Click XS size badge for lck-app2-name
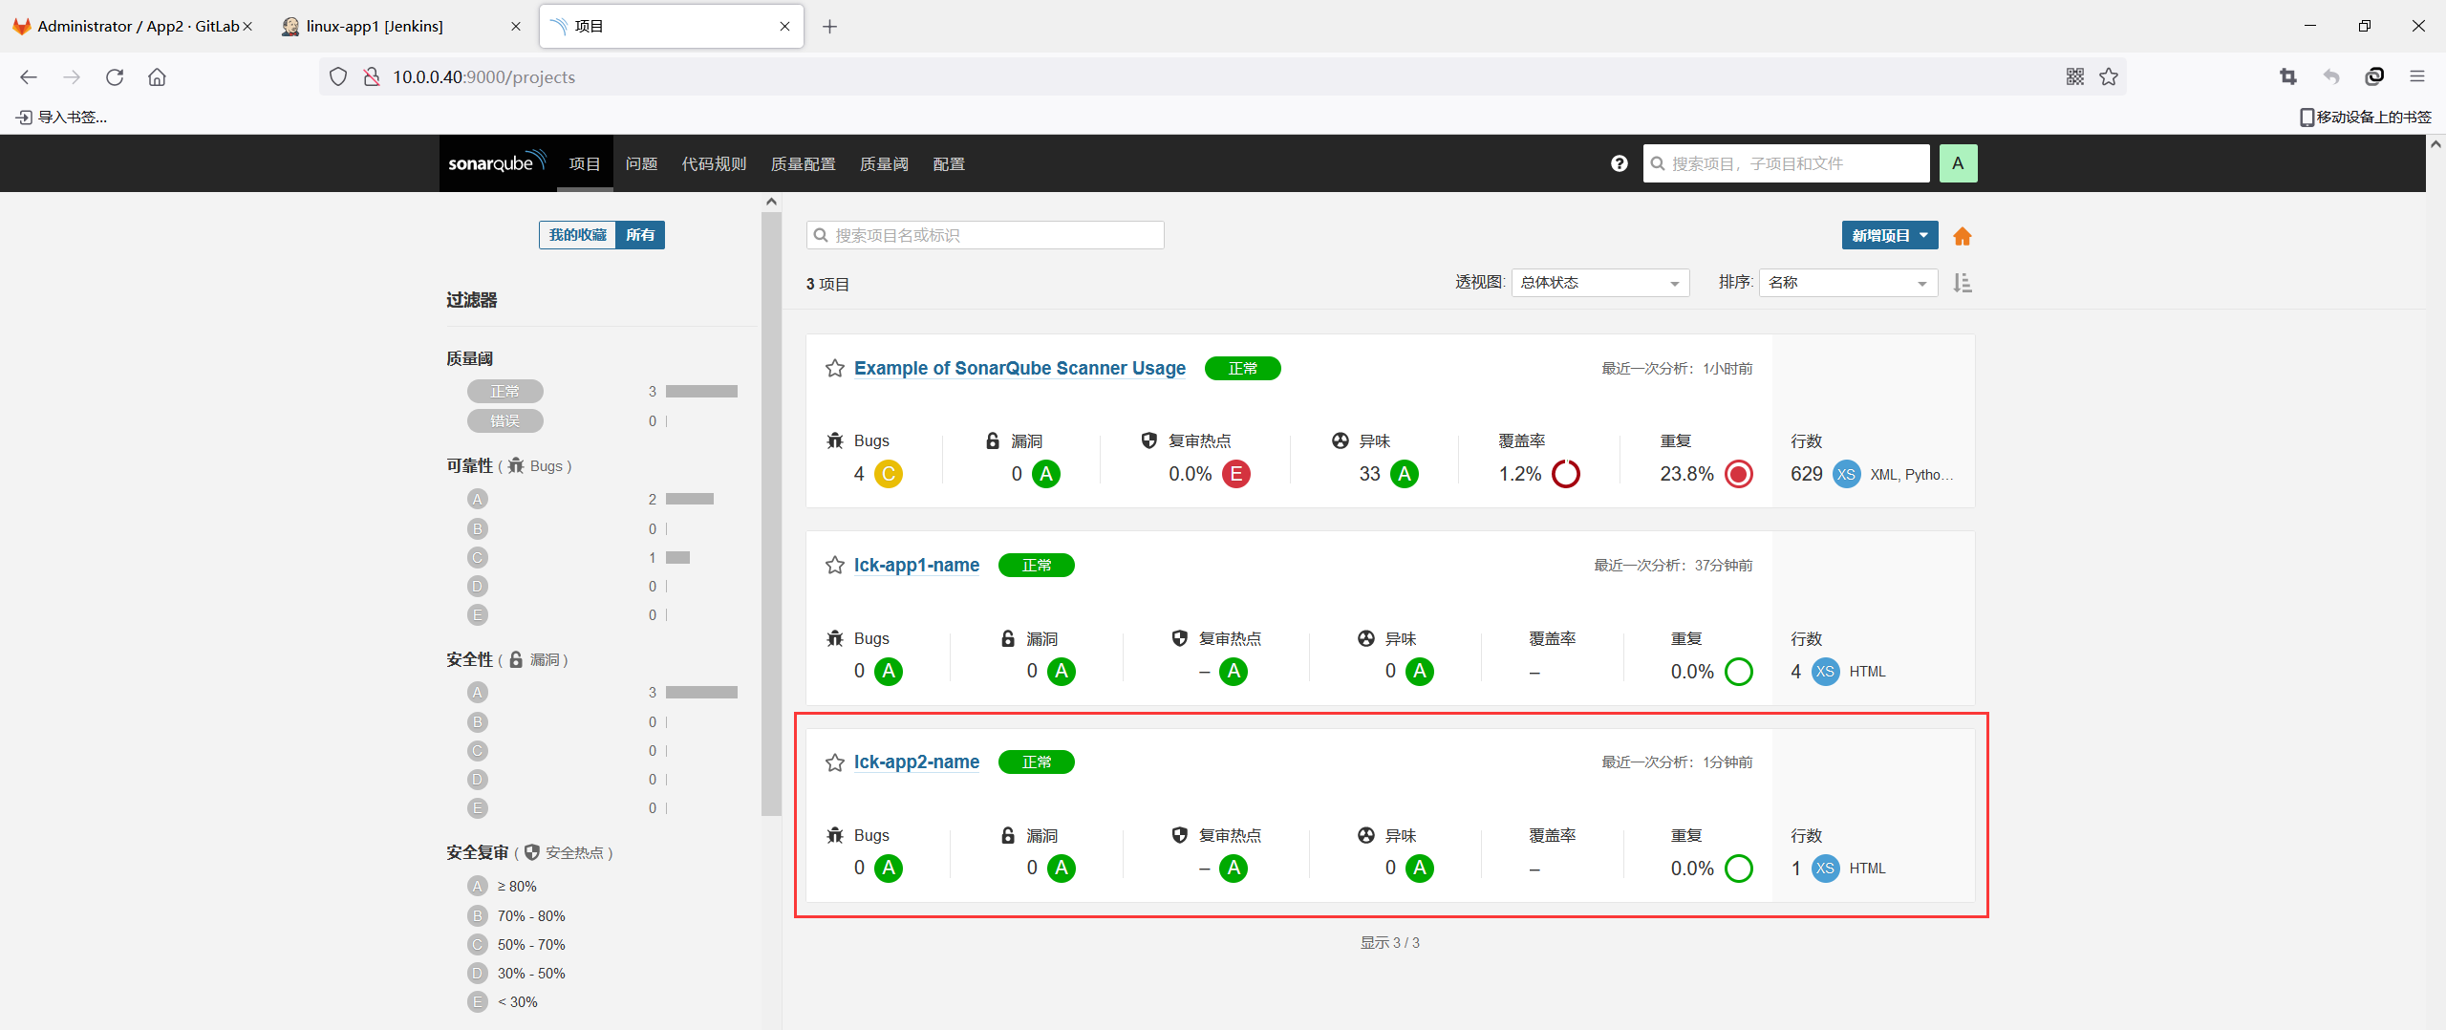 coord(1825,869)
